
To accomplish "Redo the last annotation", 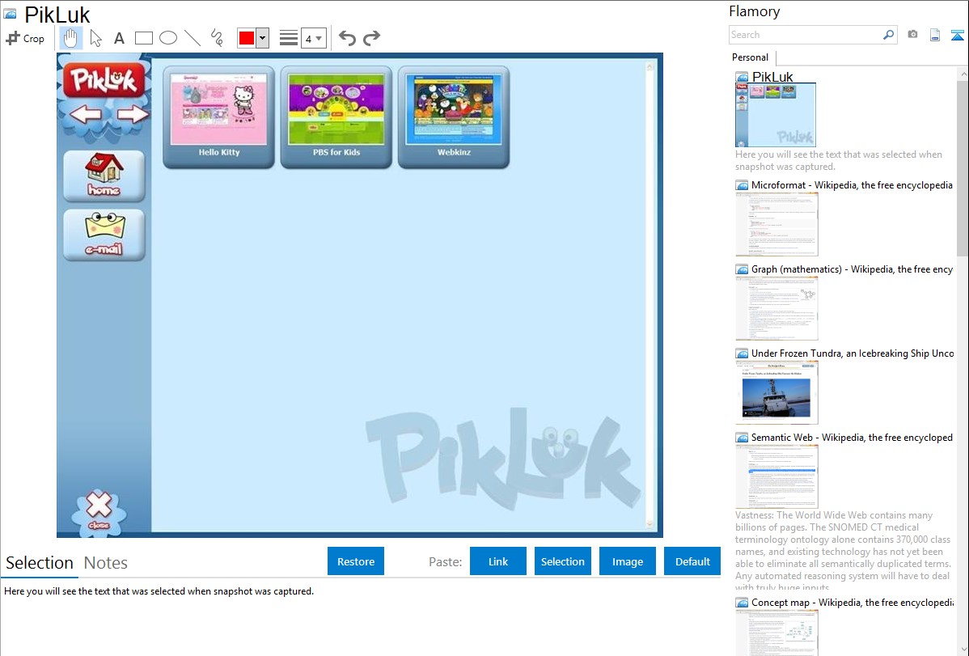I will click(x=371, y=38).
